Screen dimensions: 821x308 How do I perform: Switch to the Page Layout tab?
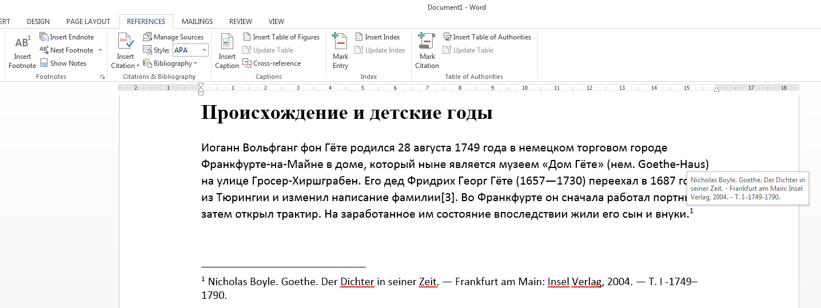point(88,22)
